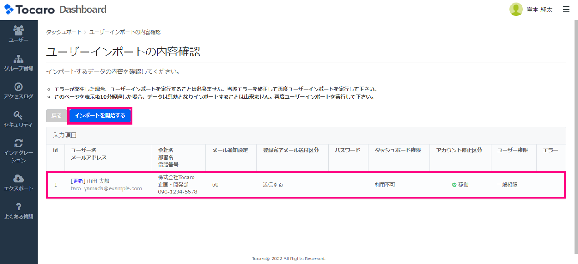Open the Group Management sitemap icon

[19, 59]
